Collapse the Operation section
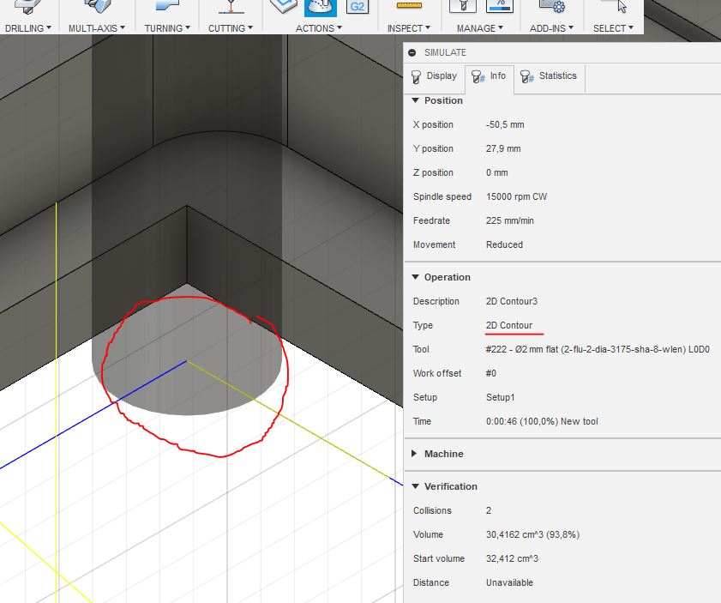The width and height of the screenshot is (721, 603). point(415,277)
